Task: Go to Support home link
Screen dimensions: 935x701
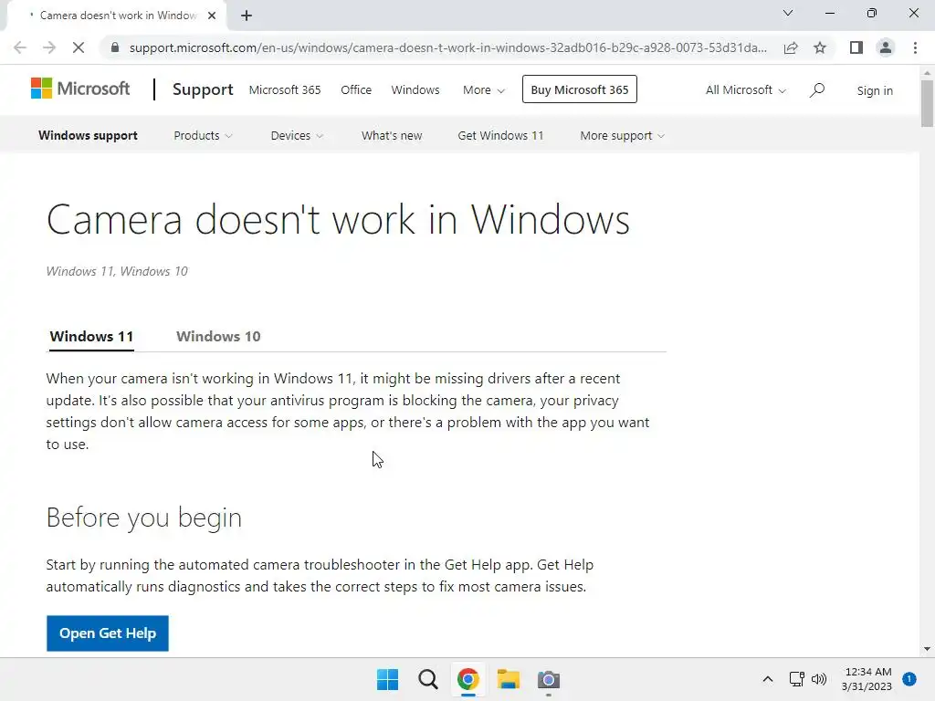Action: [x=203, y=89]
